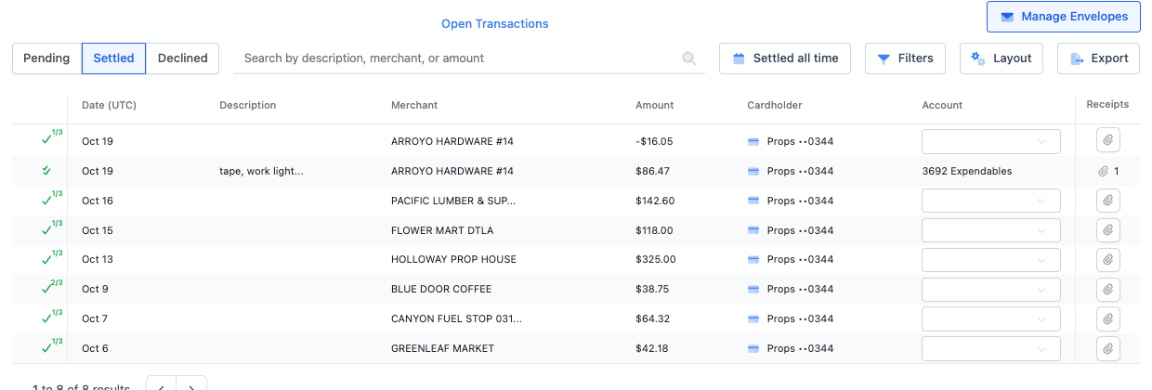Open account dropdown for Greenleaf Market row
The width and height of the screenshot is (1152, 390).
point(991,348)
